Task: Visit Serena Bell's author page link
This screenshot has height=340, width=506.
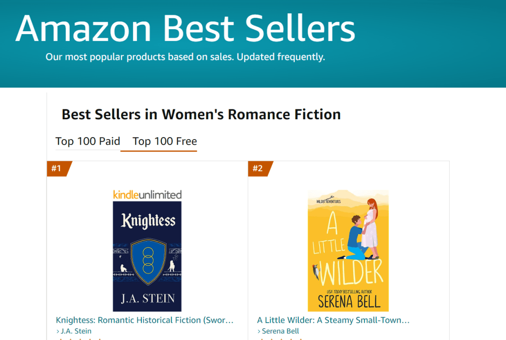Action: tap(280, 331)
